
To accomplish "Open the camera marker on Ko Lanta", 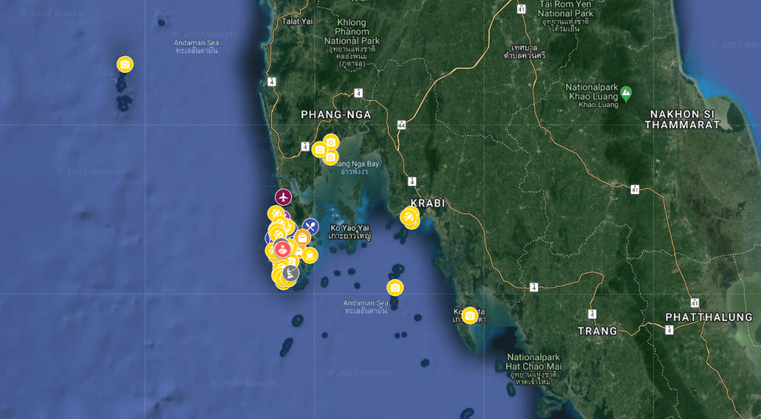I will (x=469, y=316).
